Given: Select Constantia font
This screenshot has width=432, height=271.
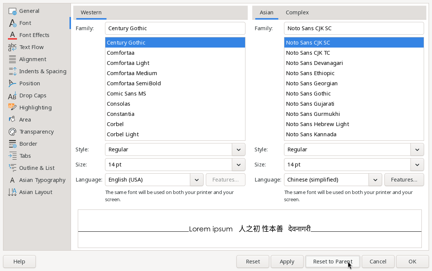Looking at the screenshot, I should (x=175, y=114).
